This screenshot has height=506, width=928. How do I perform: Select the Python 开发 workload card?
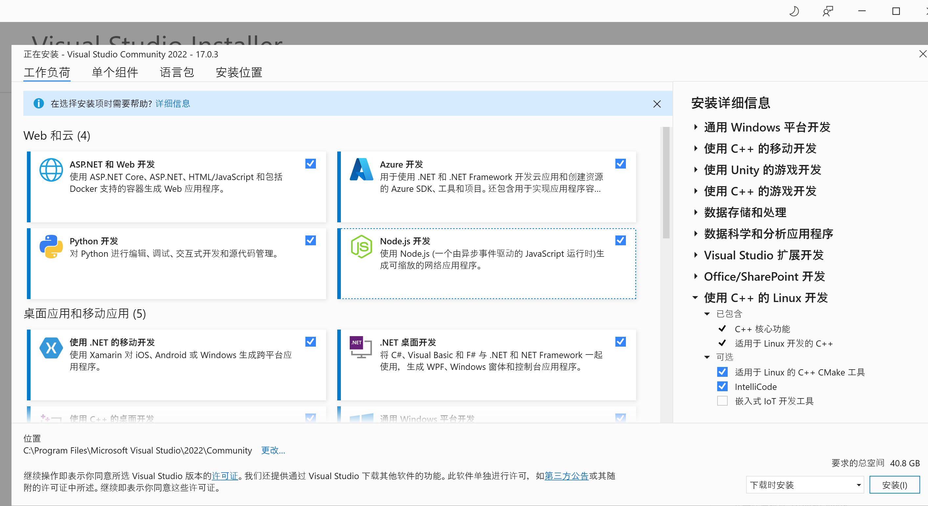coord(177,263)
